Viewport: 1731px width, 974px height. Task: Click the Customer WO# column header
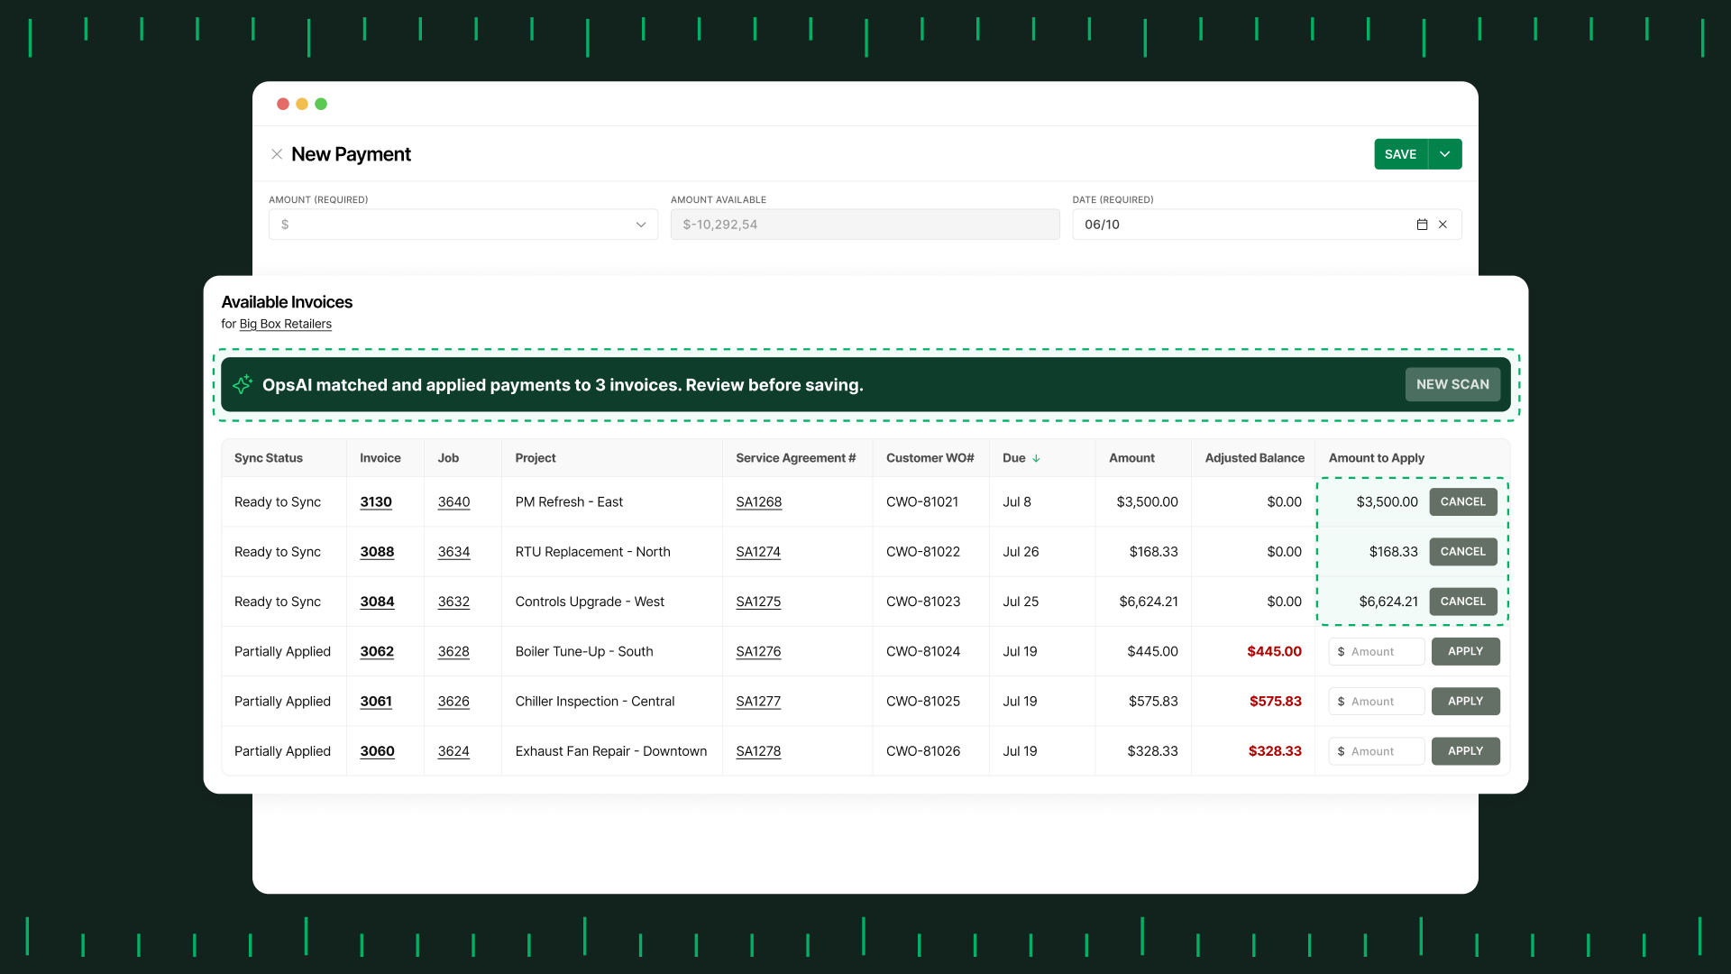click(x=930, y=458)
